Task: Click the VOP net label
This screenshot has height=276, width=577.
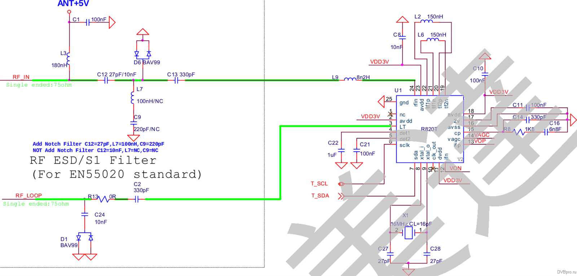Action: tap(480, 141)
